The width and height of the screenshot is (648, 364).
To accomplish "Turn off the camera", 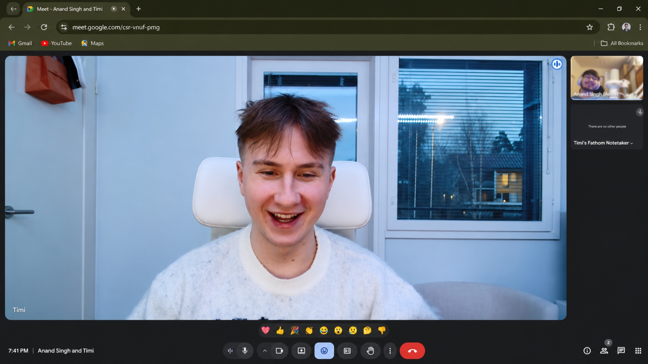I will (x=279, y=351).
